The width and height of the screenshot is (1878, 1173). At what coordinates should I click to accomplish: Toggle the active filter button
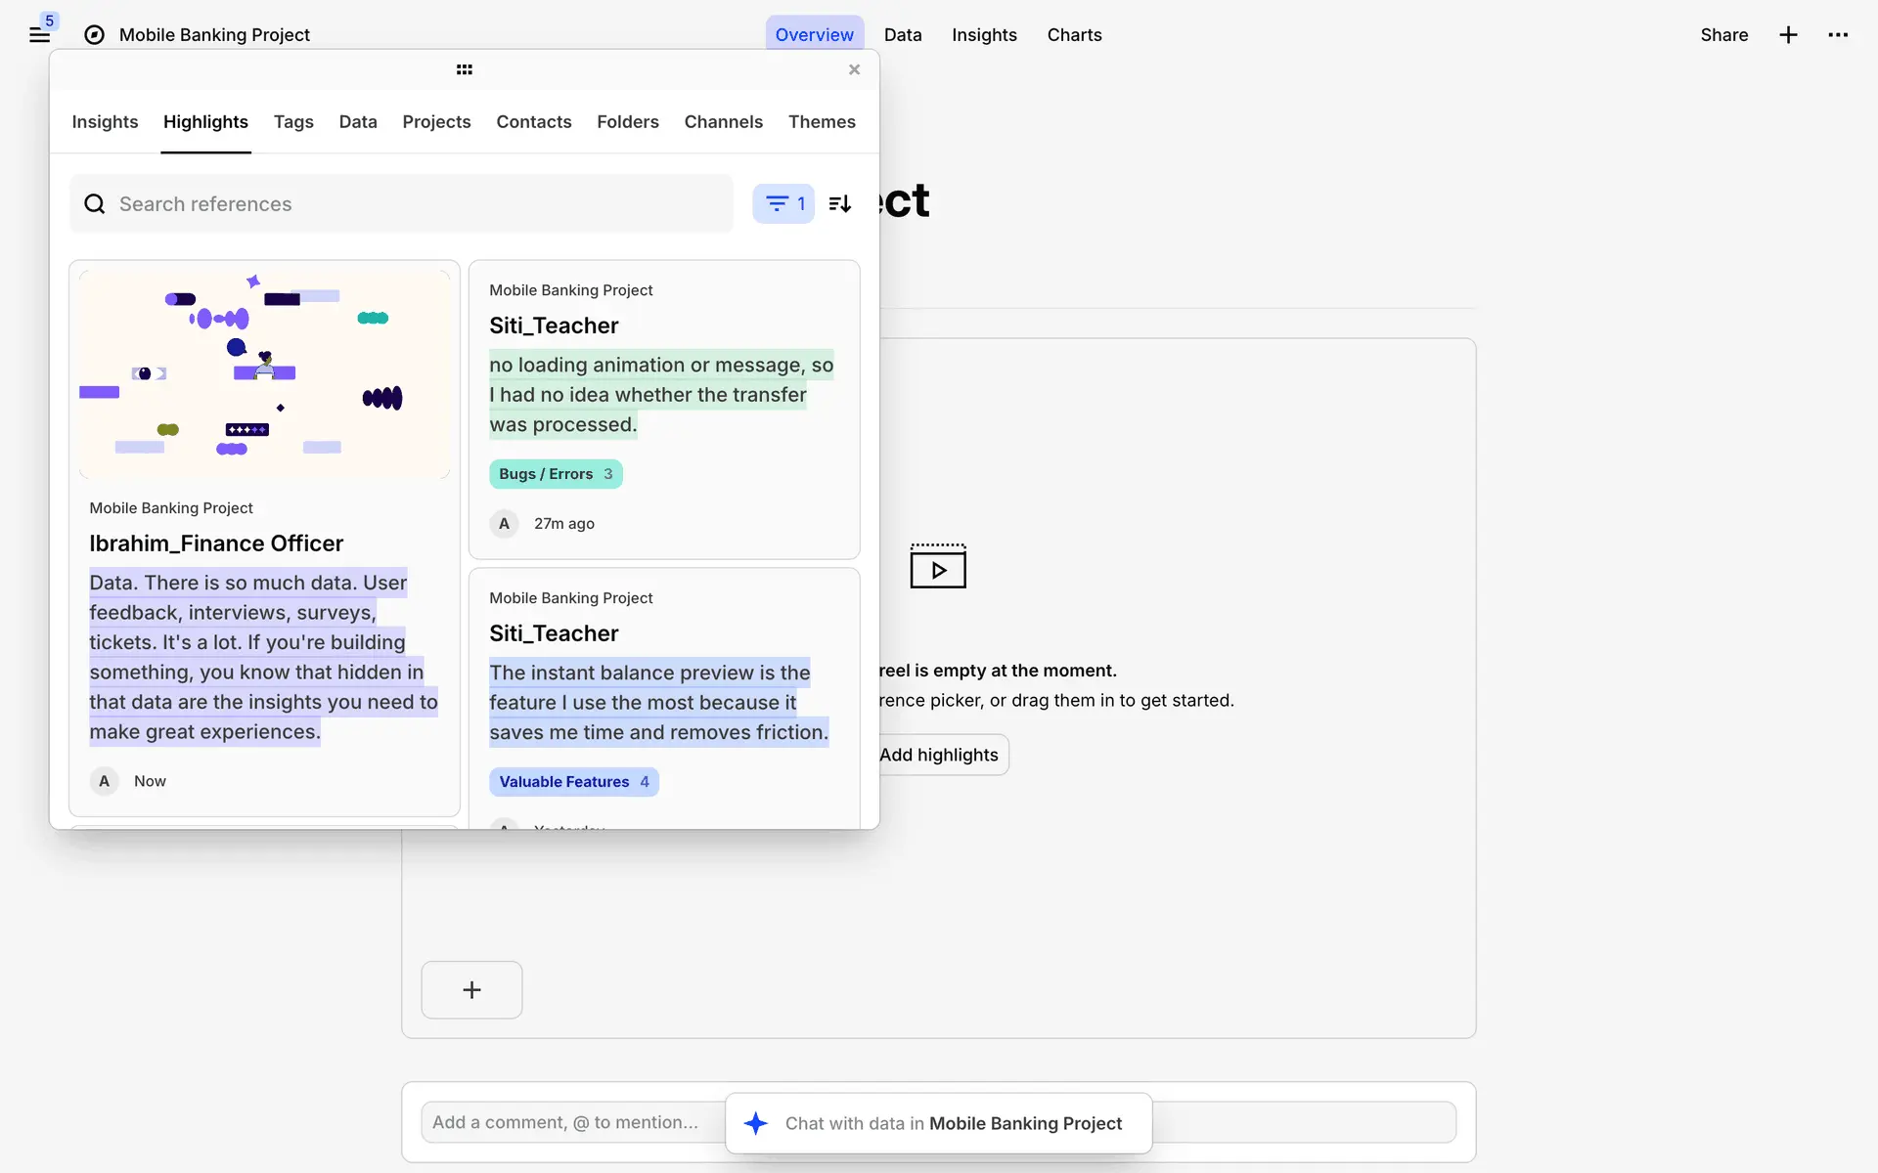[x=783, y=203]
